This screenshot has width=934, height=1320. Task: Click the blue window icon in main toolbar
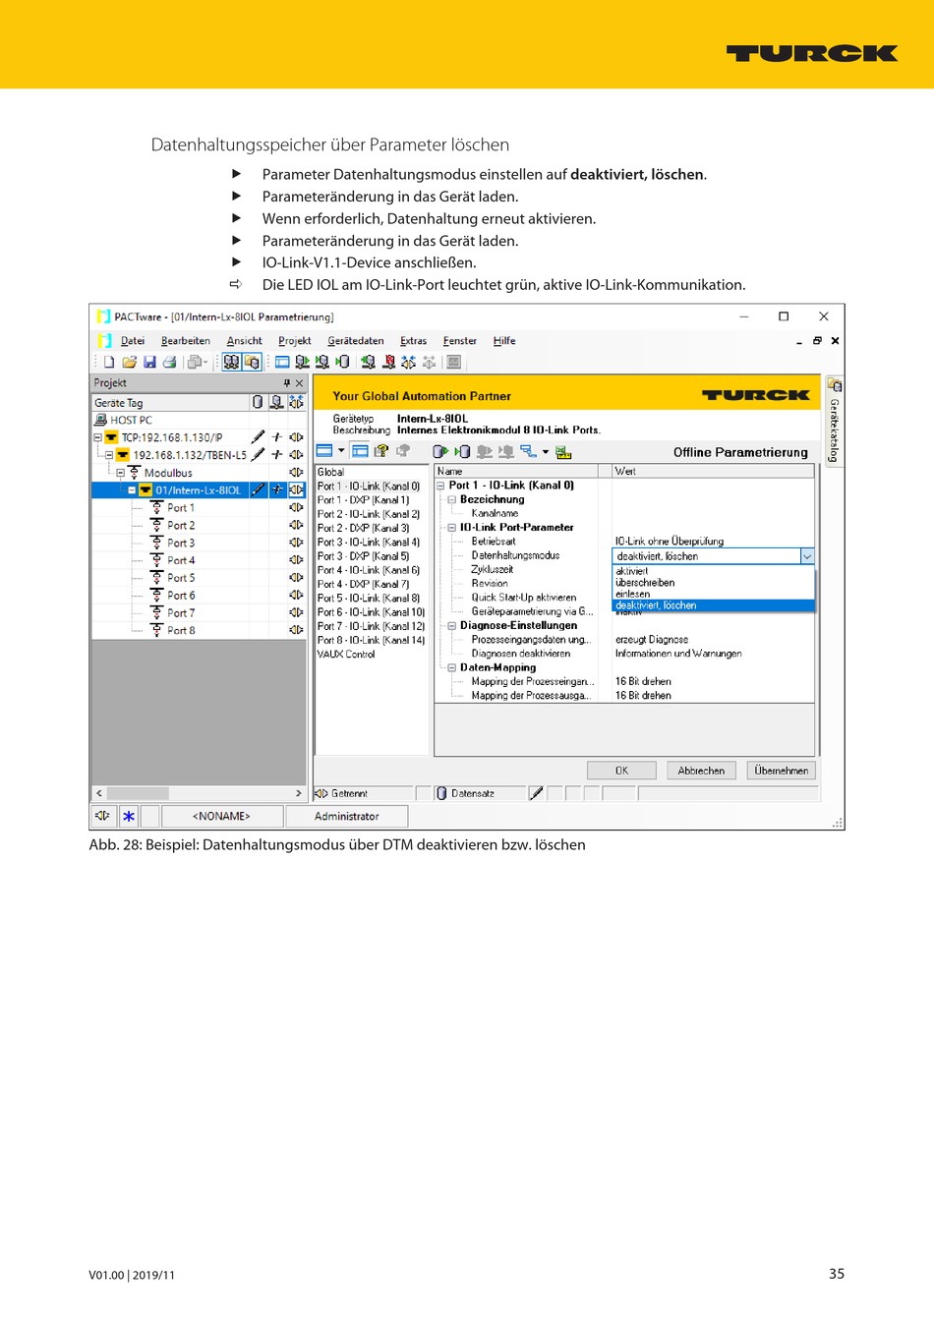click(x=282, y=362)
